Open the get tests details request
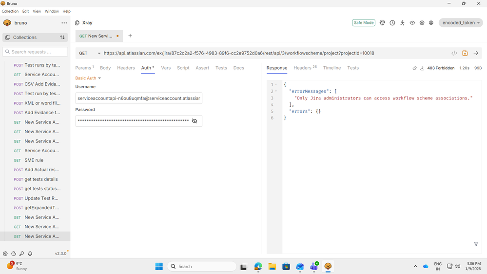 point(35,179)
